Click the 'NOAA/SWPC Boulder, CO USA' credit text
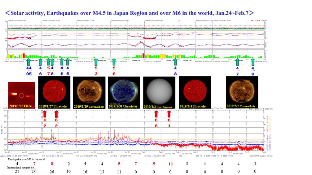Screen dimensions: 312x175 (261, 156)
